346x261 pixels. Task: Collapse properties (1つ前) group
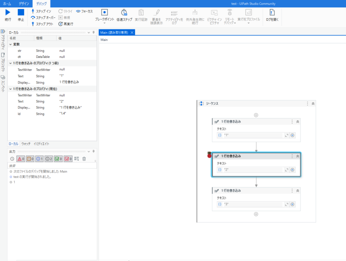[10, 63]
